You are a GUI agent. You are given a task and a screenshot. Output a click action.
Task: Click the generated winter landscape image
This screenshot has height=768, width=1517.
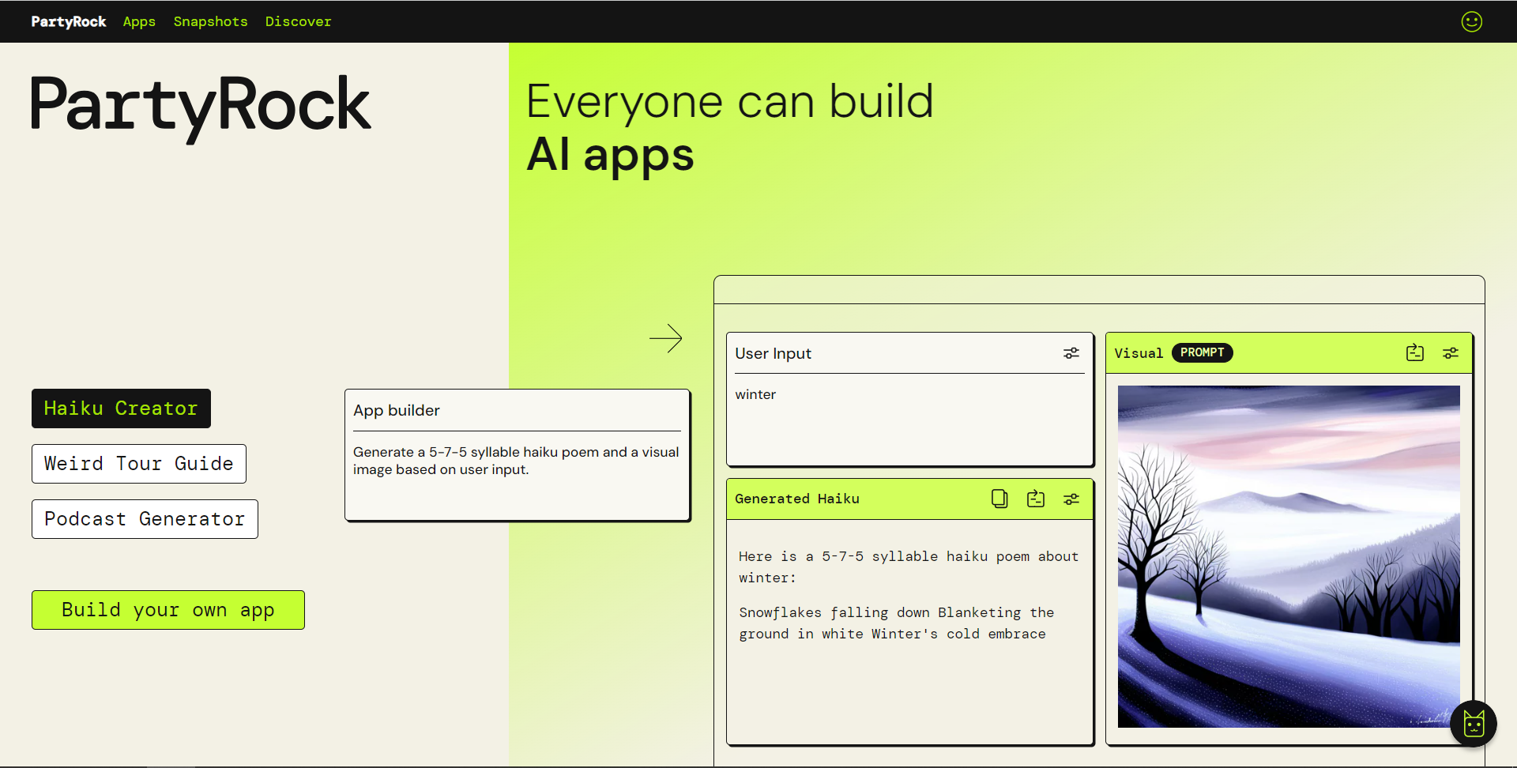tap(1288, 556)
